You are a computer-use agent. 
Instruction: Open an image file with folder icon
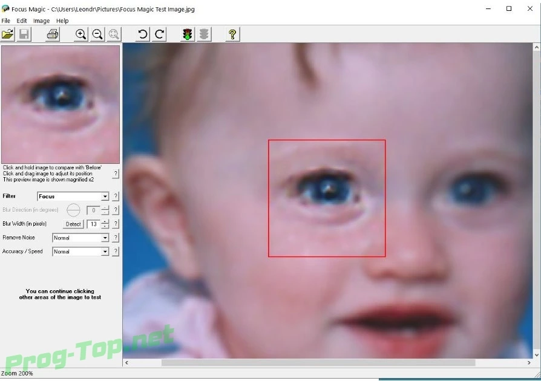click(x=8, y=34)
